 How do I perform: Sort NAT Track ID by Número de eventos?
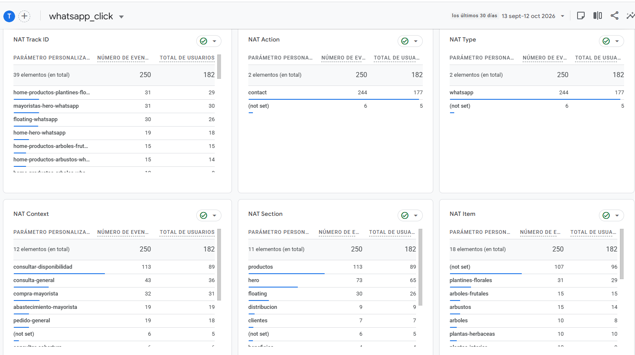click(123, 58)
